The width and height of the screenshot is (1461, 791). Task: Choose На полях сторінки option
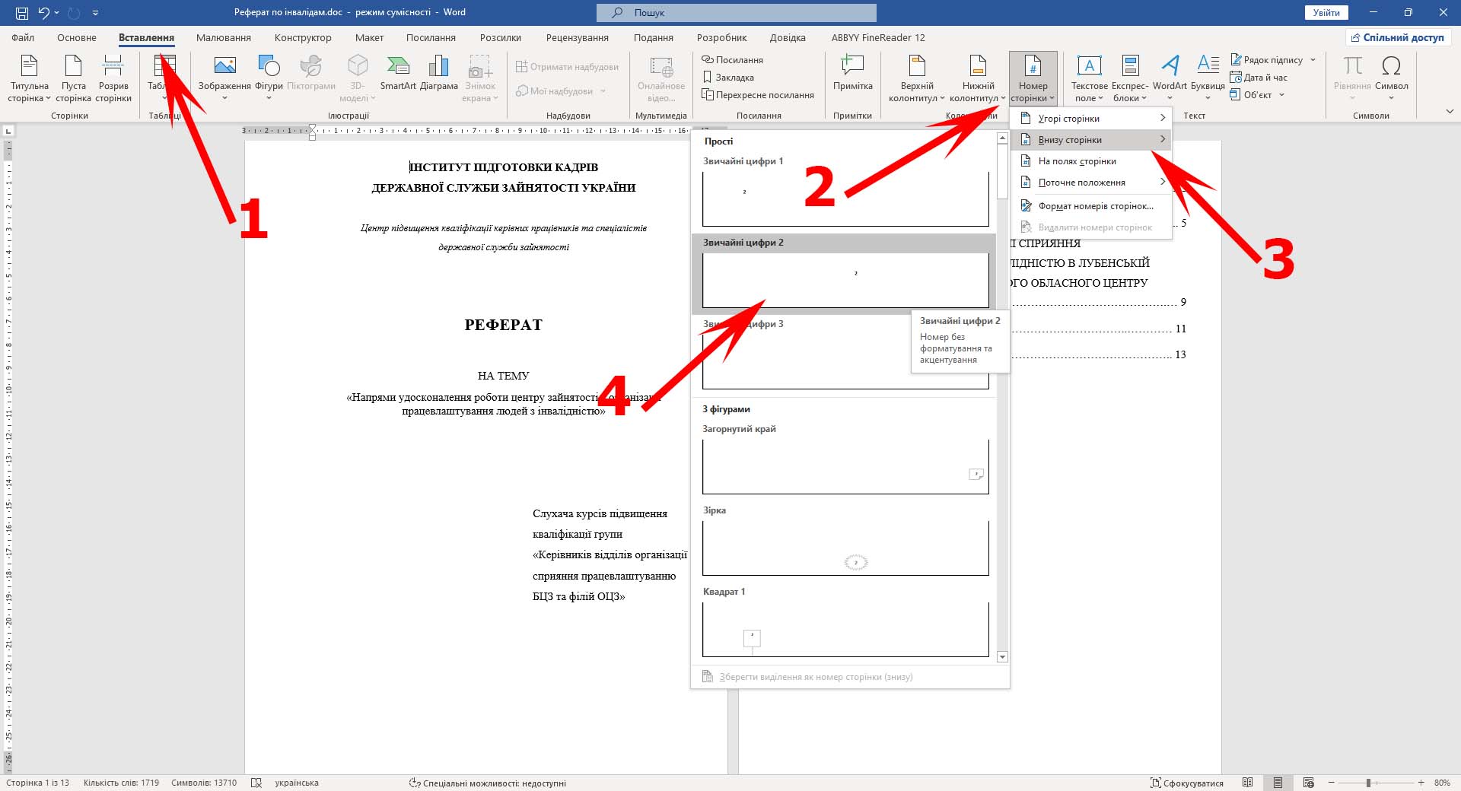pos(1091,160)
